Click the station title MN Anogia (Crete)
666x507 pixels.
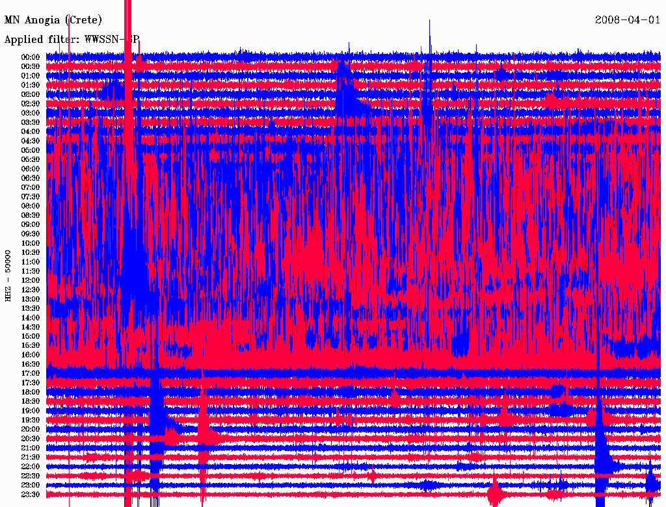tap(53, 20)
